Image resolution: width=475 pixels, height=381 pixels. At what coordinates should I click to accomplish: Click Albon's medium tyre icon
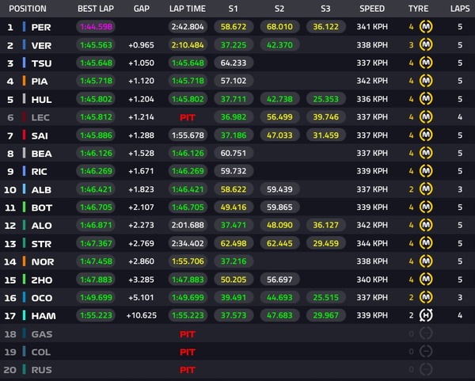[x=426, y=189]
